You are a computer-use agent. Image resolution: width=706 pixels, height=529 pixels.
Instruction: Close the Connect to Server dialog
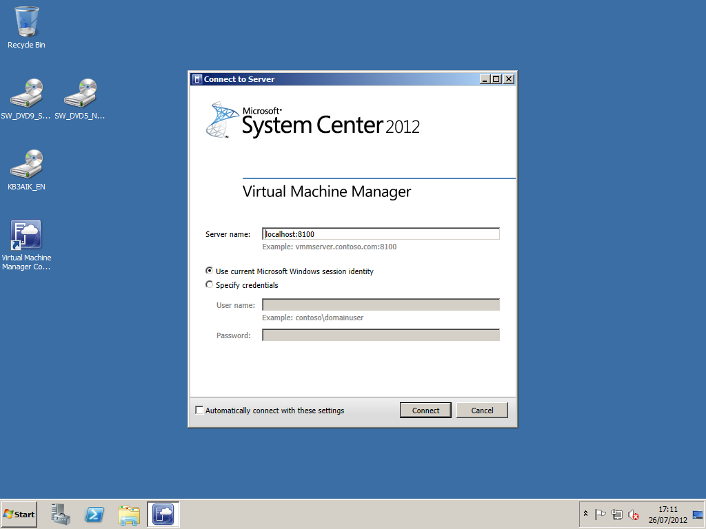tap(509, 79)
